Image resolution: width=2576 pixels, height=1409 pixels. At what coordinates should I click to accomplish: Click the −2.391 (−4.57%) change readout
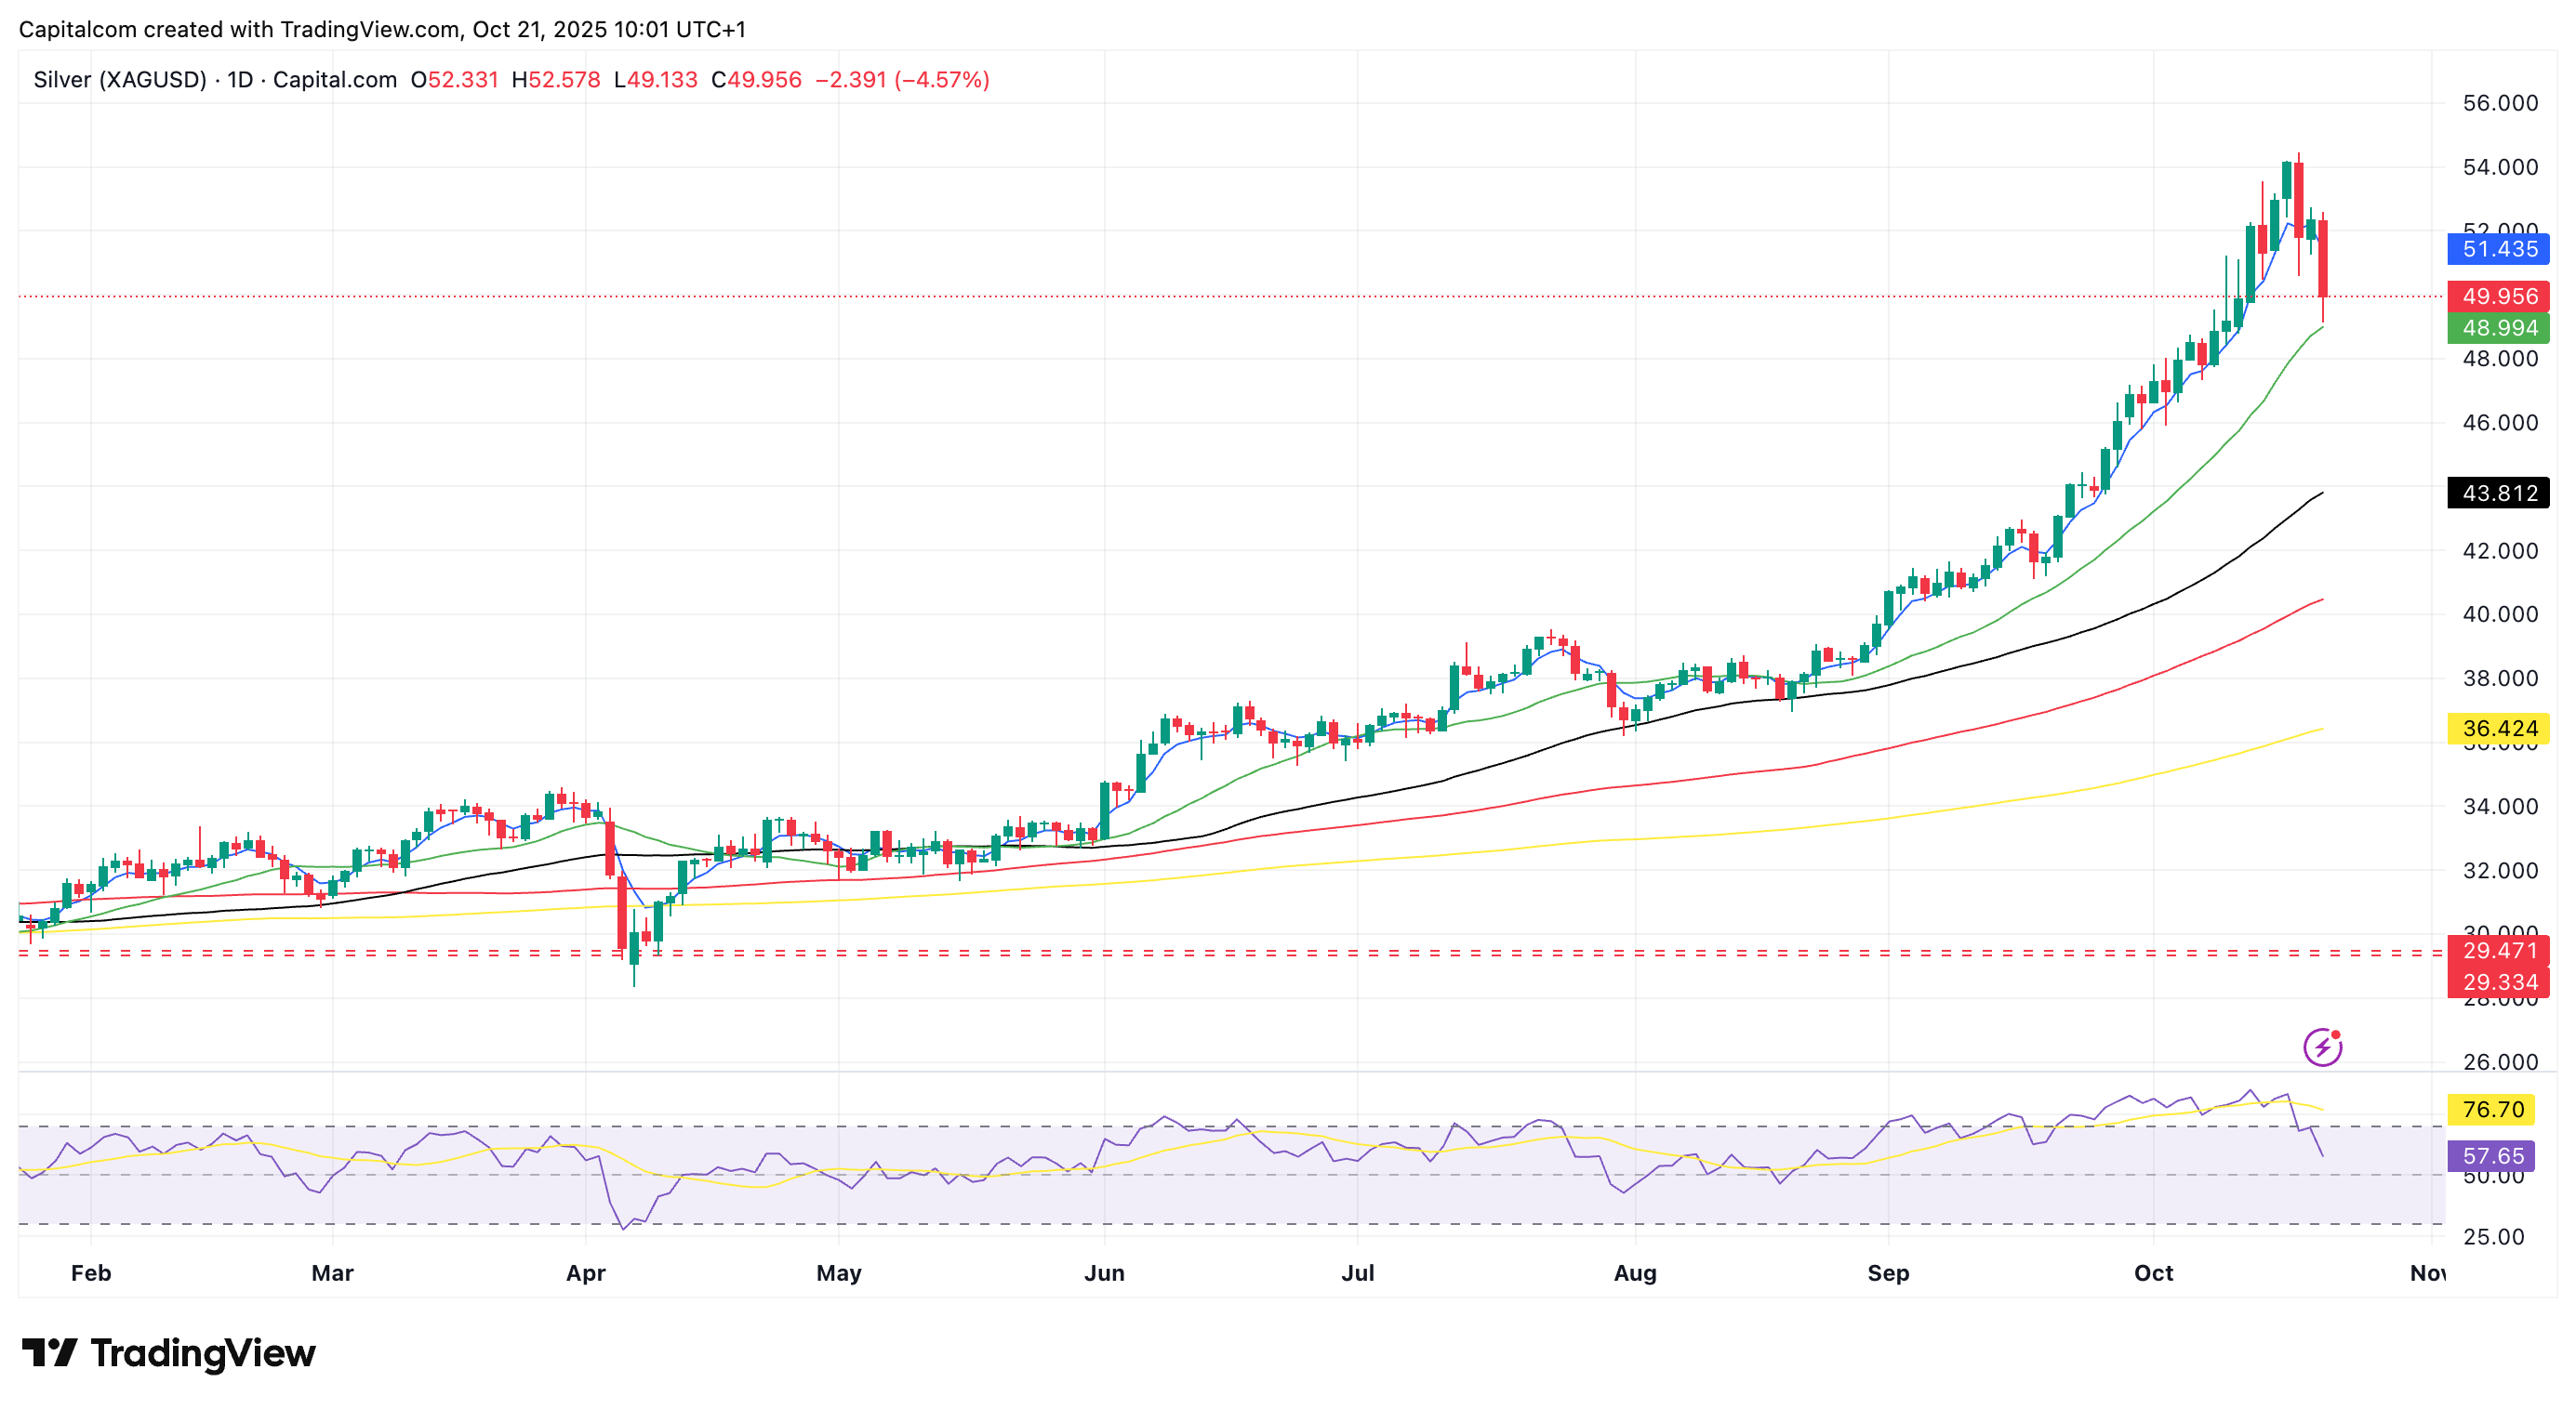pyautogui.click(x=902, y=80)
